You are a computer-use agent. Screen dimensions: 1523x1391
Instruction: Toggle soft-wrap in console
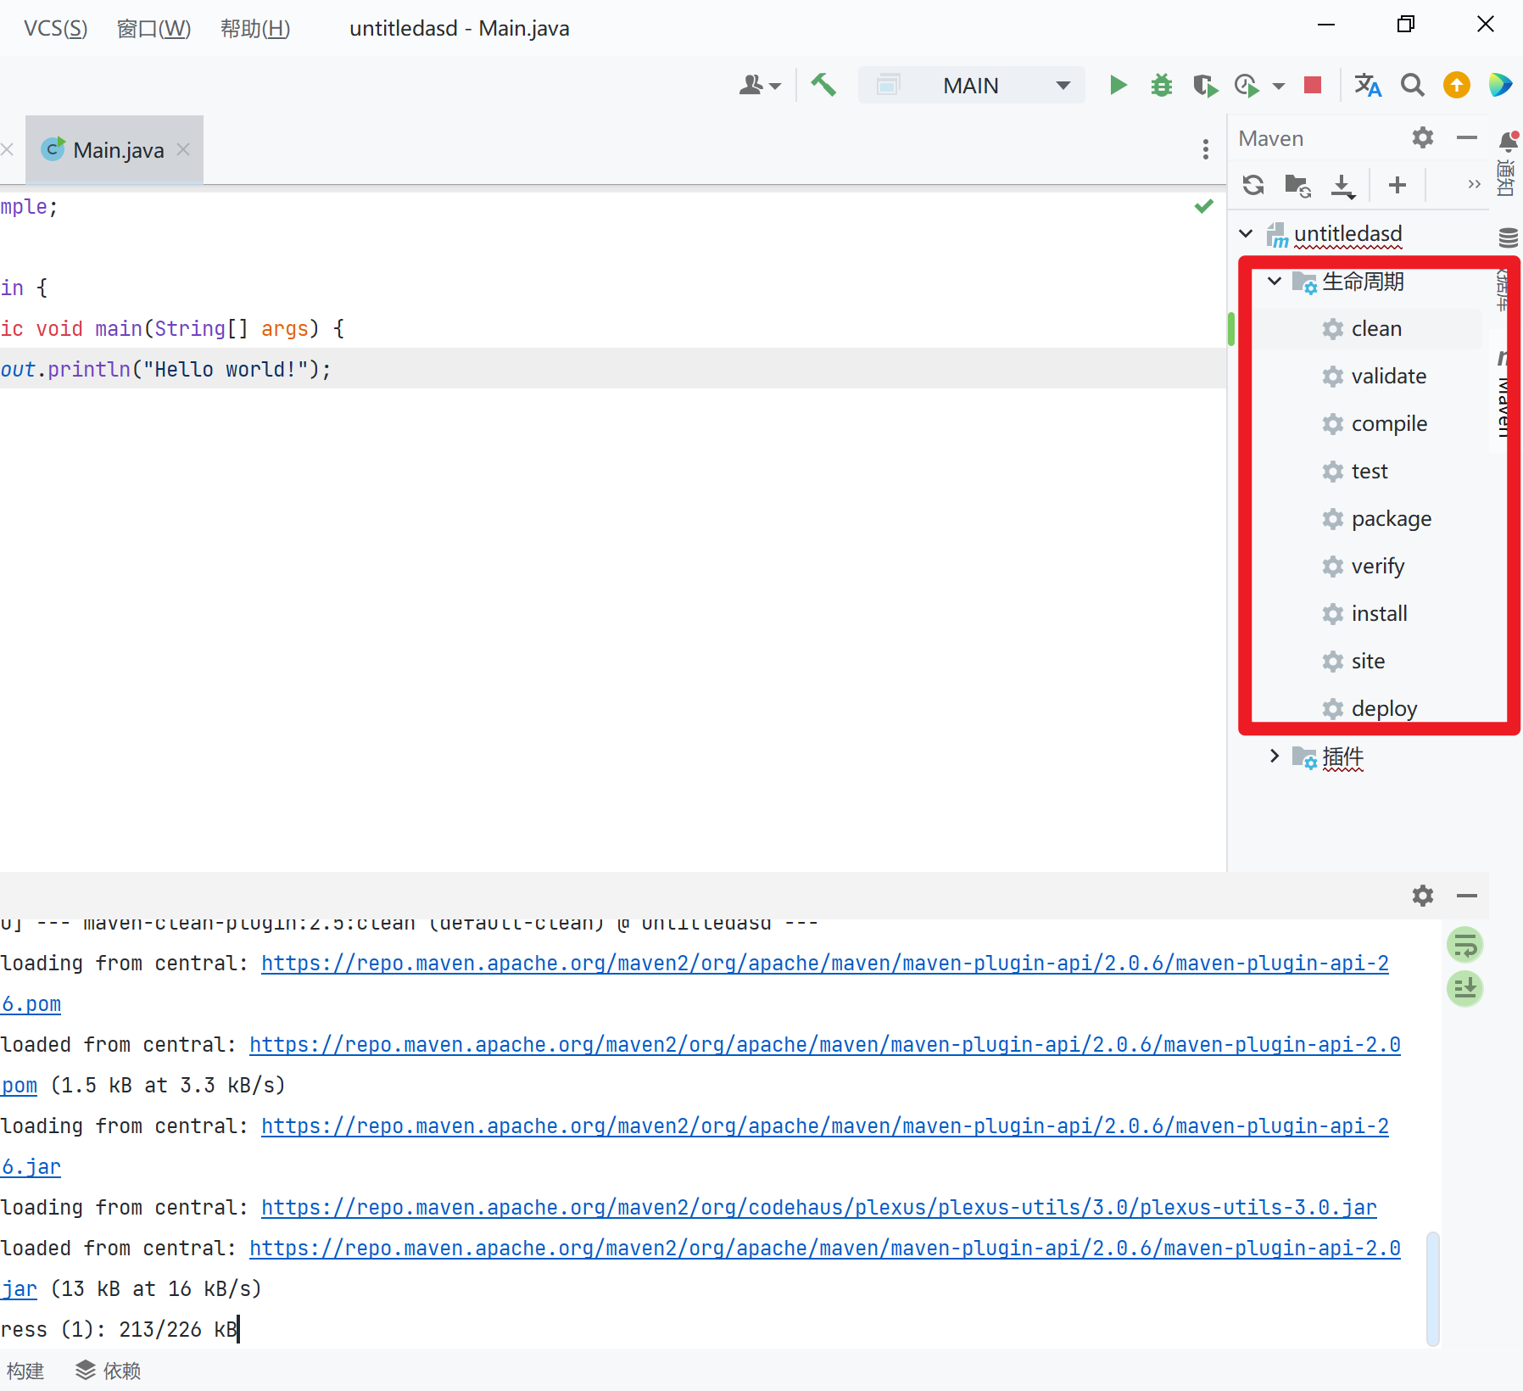coord(1464,945)
